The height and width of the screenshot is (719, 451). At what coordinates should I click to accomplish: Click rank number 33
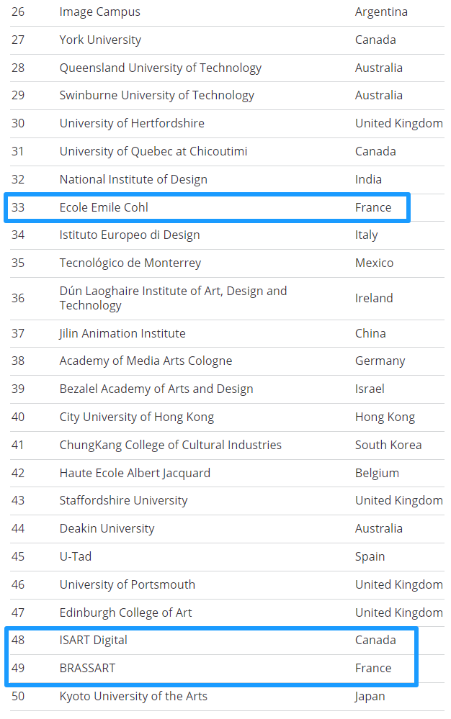[x=18, y=207]
